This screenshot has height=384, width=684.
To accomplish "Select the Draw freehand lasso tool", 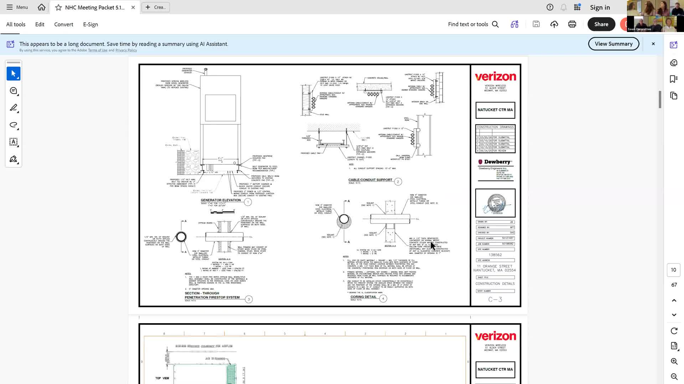I will tap(14, 125).
